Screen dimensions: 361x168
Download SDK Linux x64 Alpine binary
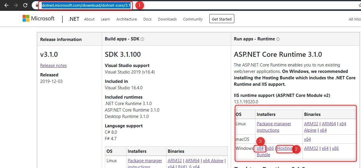tap(213, 161)
